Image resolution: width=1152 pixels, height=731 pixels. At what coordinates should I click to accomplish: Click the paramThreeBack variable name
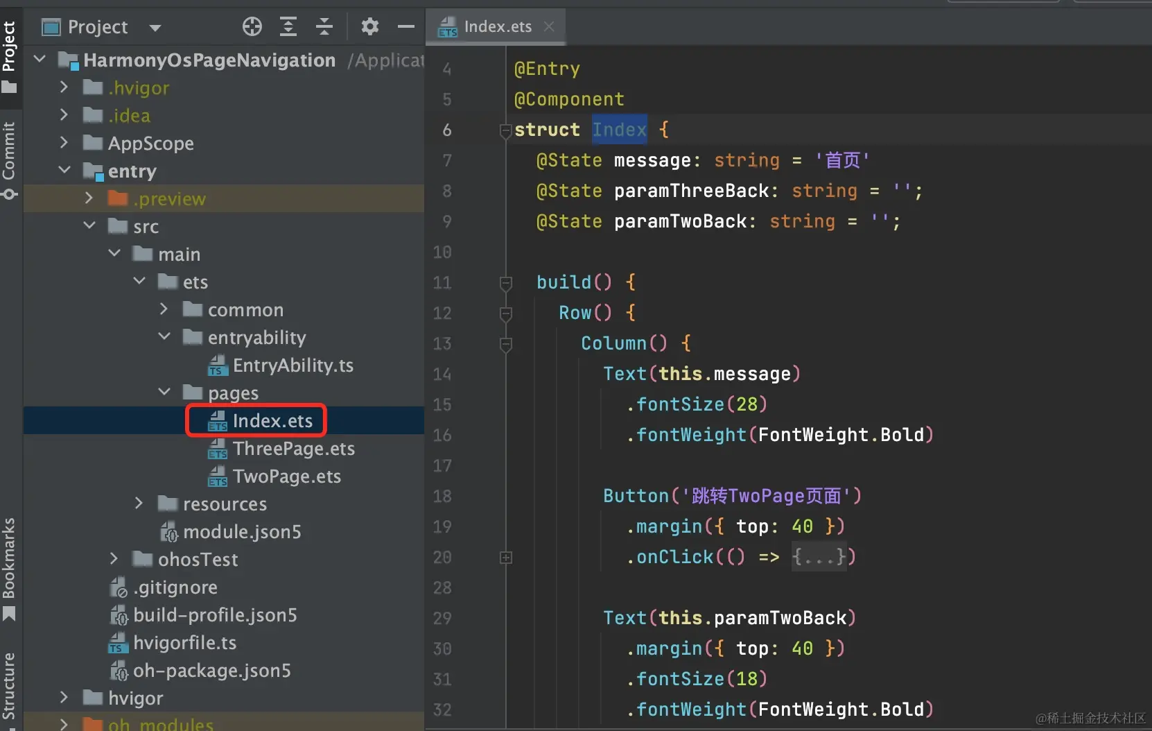692,191
